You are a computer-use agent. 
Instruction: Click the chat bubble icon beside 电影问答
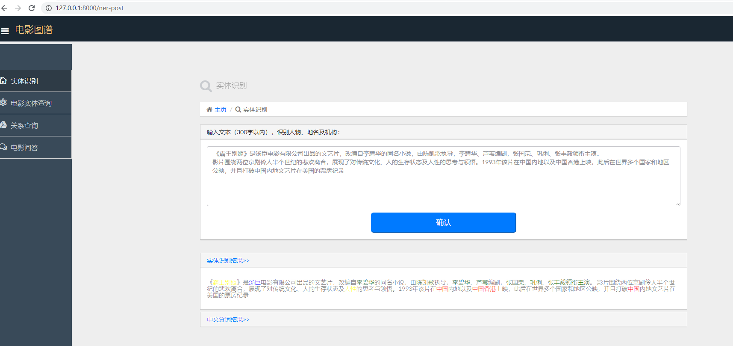coord(3,147)
